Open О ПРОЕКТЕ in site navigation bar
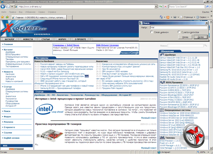The width and height of the screenshot is (213, 154). pyautogui.click(x=80, y=39)
